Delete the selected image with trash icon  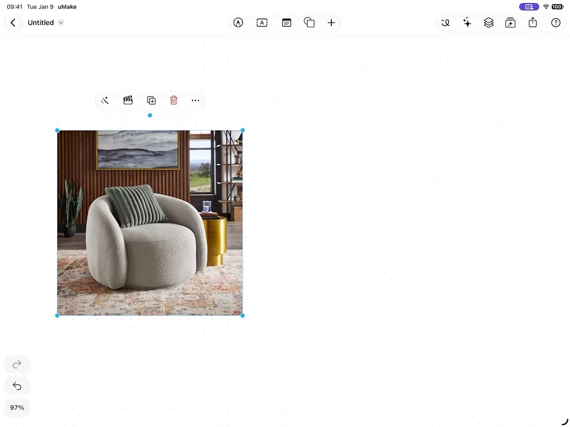click(x=174, y=100)
